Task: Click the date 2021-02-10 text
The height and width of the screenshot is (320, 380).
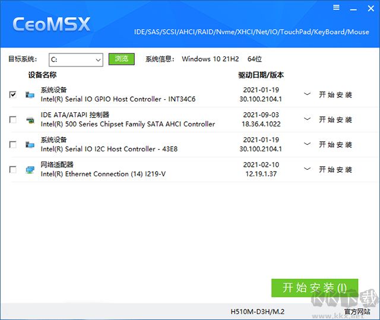Action: point(261,164)
